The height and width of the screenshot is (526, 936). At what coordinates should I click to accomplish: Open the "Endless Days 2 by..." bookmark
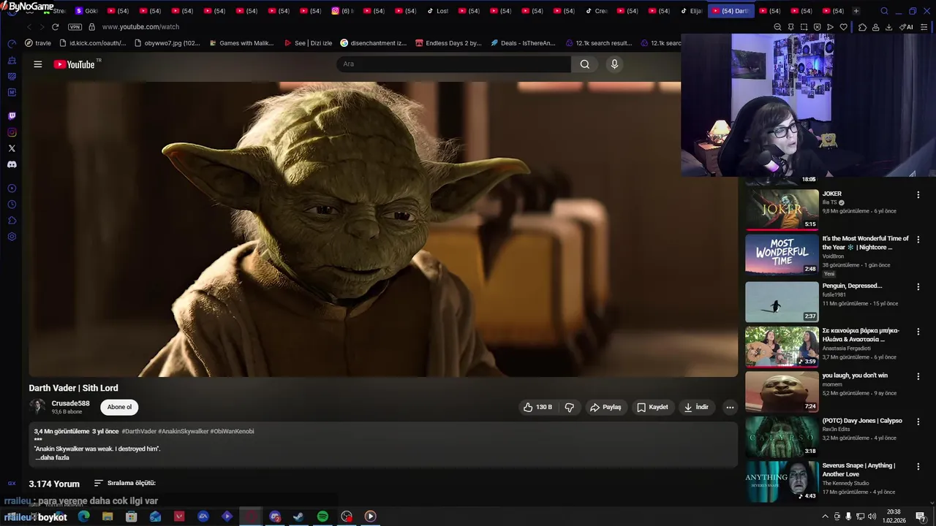click(x=448, y=43)
